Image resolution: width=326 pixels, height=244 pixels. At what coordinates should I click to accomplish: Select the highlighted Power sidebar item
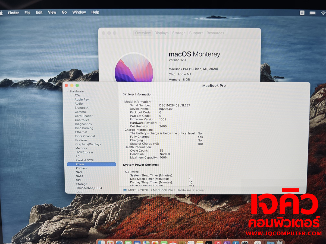click(x=91, y=164)
